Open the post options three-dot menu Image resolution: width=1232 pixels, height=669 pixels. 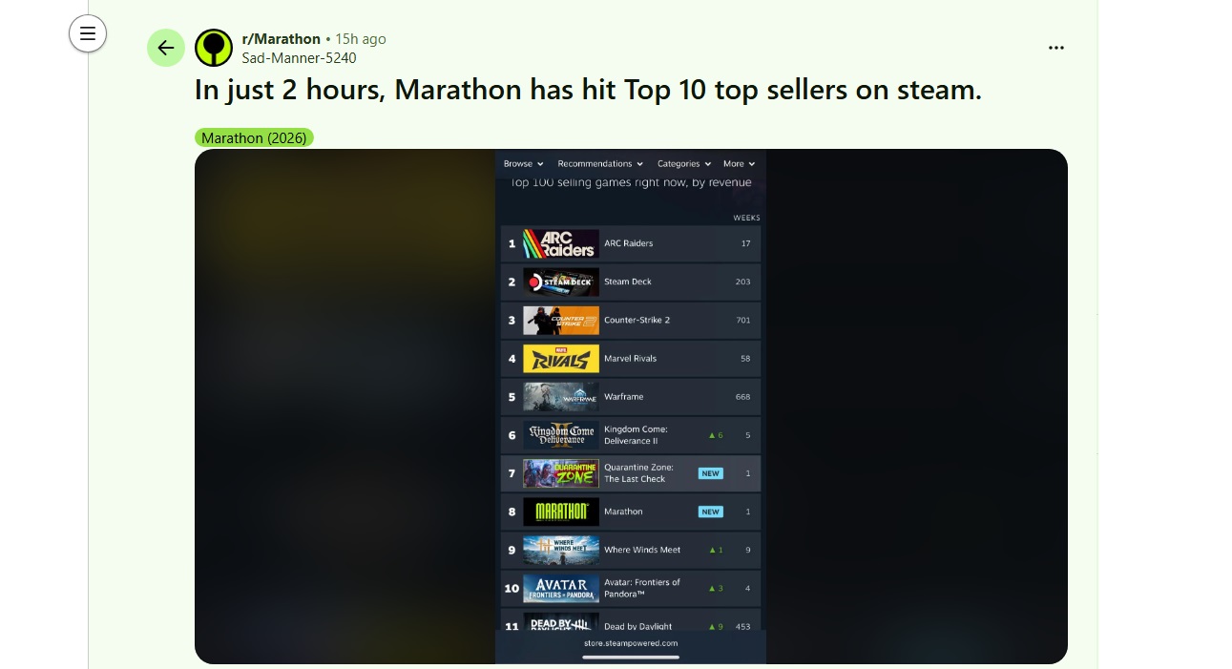point(1056,48)
